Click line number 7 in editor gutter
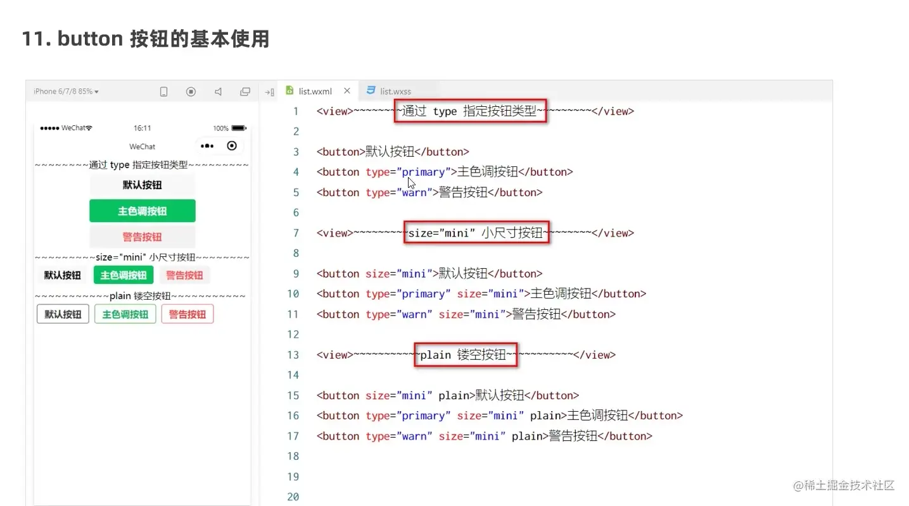Screen dimensions: 909x506 (x=295, y=233)
